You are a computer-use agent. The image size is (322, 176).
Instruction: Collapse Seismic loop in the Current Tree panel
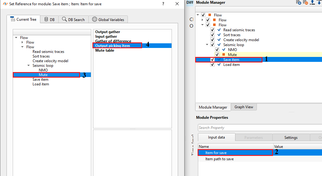click(29, 66)
